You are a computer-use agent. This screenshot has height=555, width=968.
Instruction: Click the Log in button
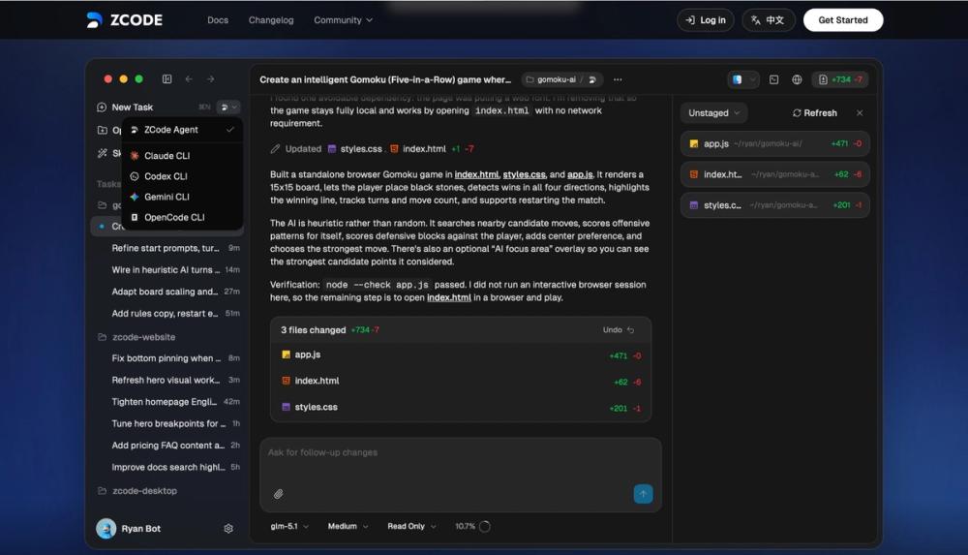coord(706,20)
